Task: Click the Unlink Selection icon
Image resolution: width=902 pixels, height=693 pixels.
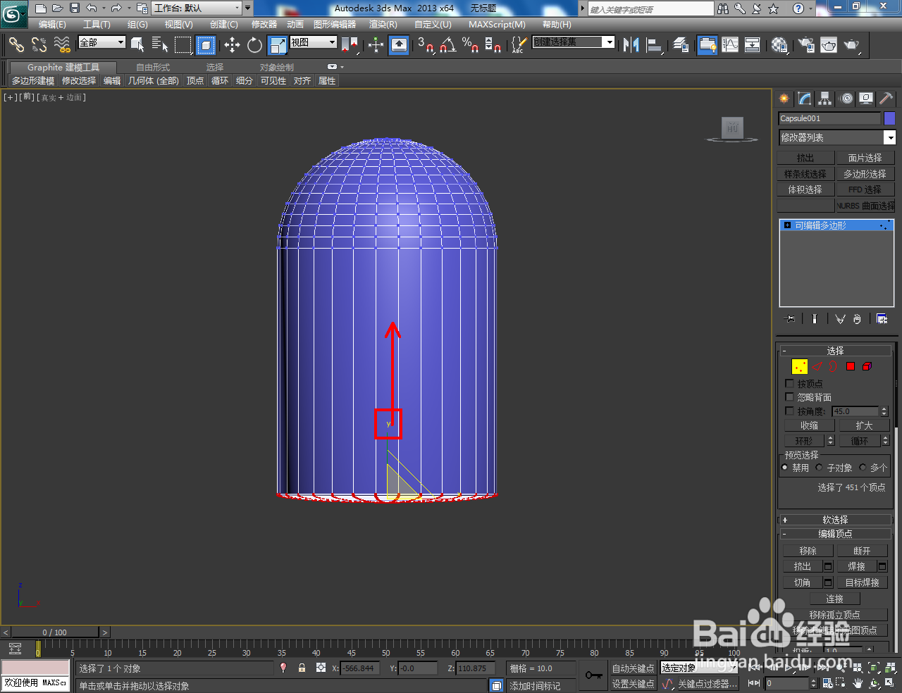Action: pos(39,45)
